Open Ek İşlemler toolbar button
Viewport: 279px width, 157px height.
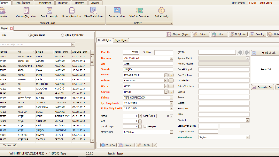click(239, 34)
